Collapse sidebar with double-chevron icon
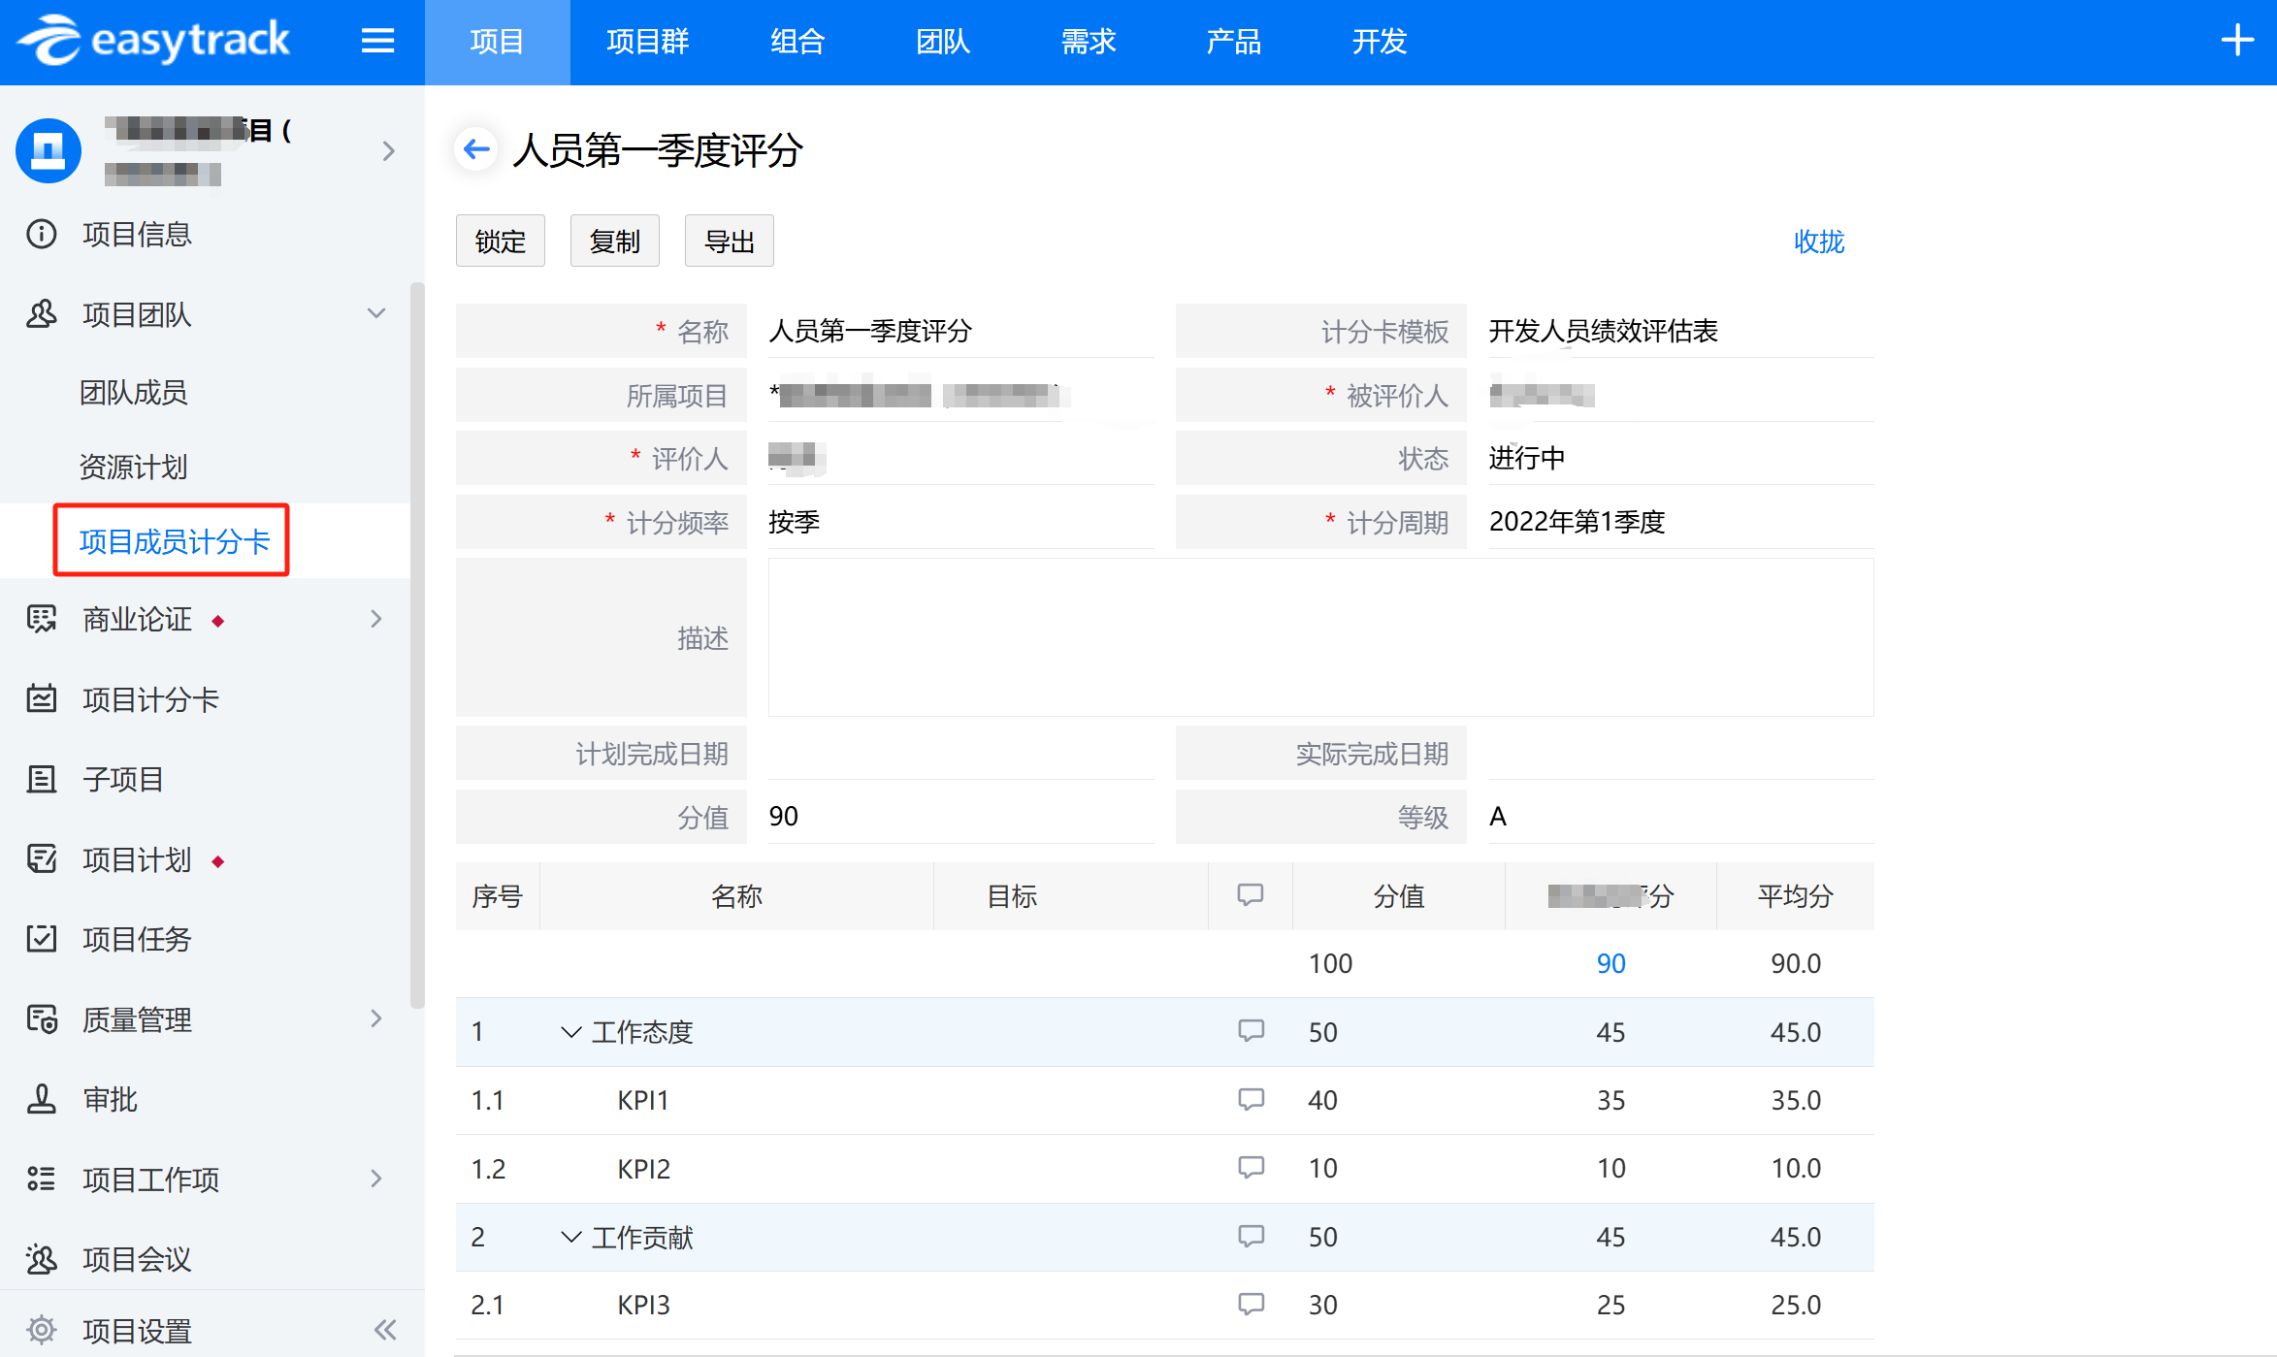The image size is (2277, 1357). [x=385, y=1329]
